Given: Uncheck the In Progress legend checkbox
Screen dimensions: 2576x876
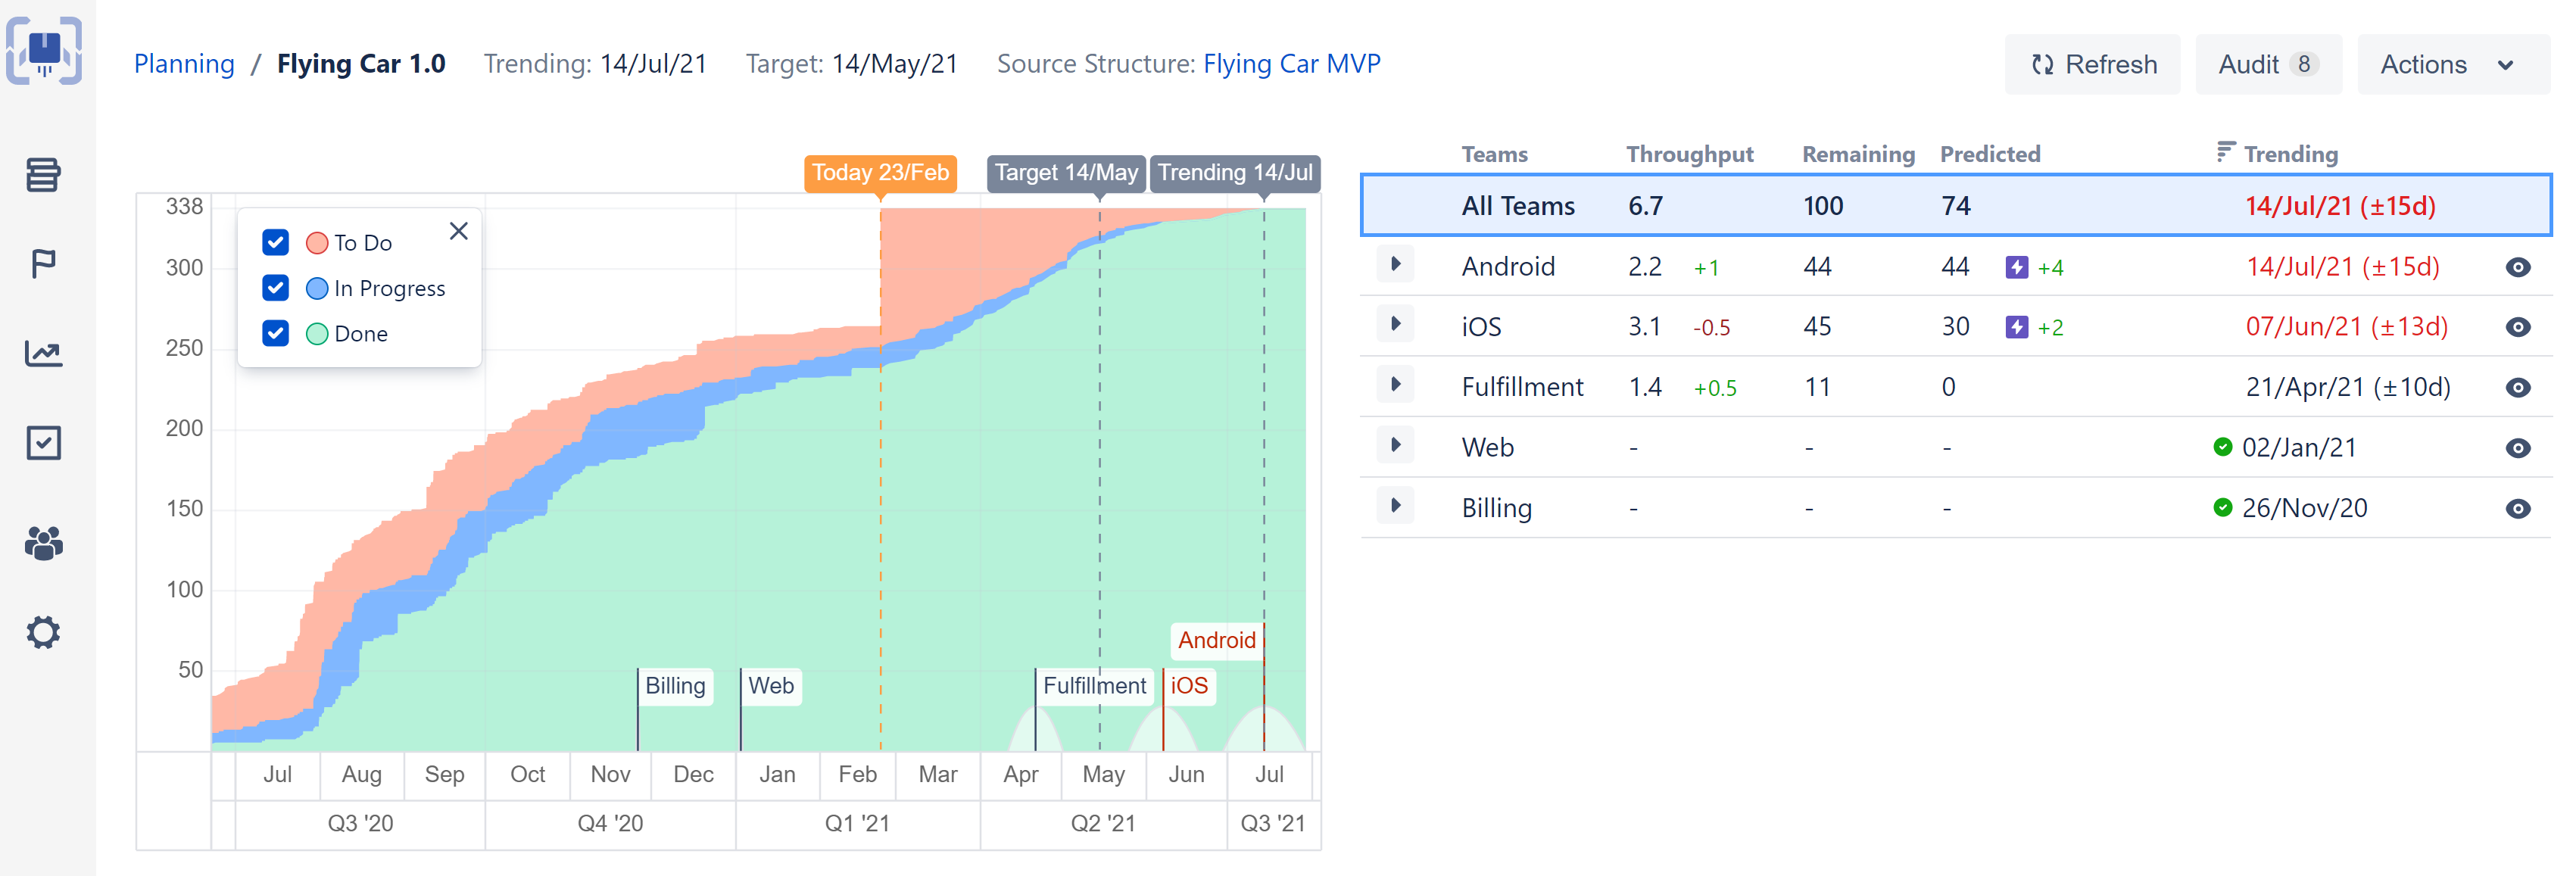Looking at the screenshot, I should pyautogui.click(x=275, y=288).
